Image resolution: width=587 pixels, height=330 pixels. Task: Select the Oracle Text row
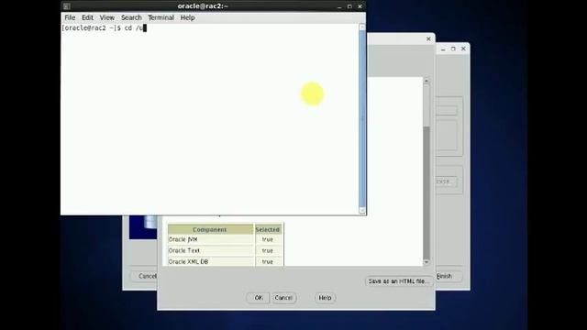225,250
